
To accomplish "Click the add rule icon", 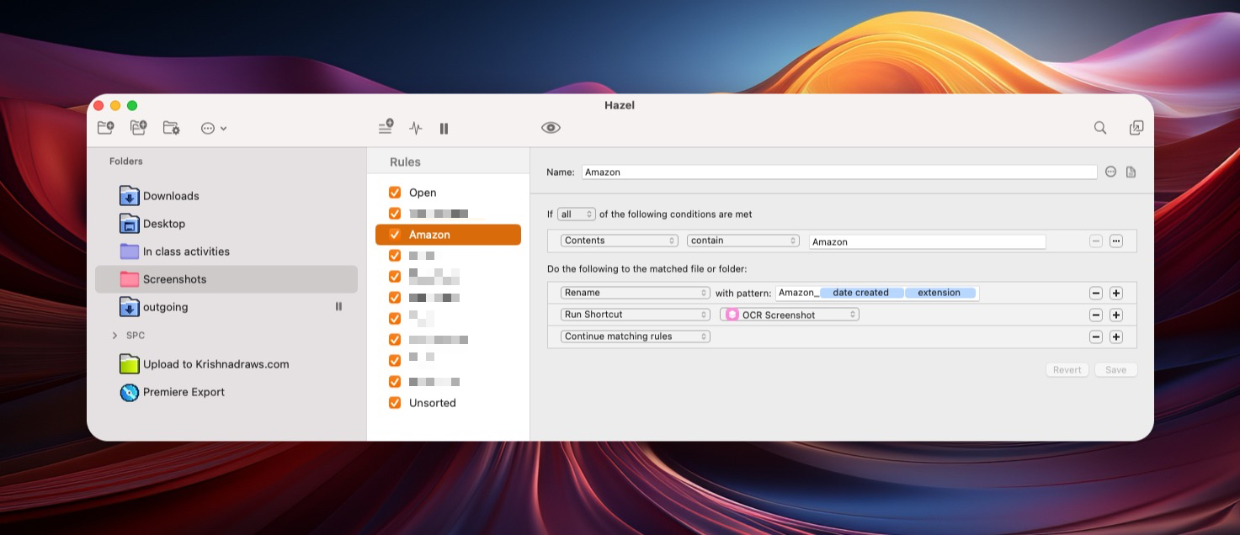I will pos(386,128).
